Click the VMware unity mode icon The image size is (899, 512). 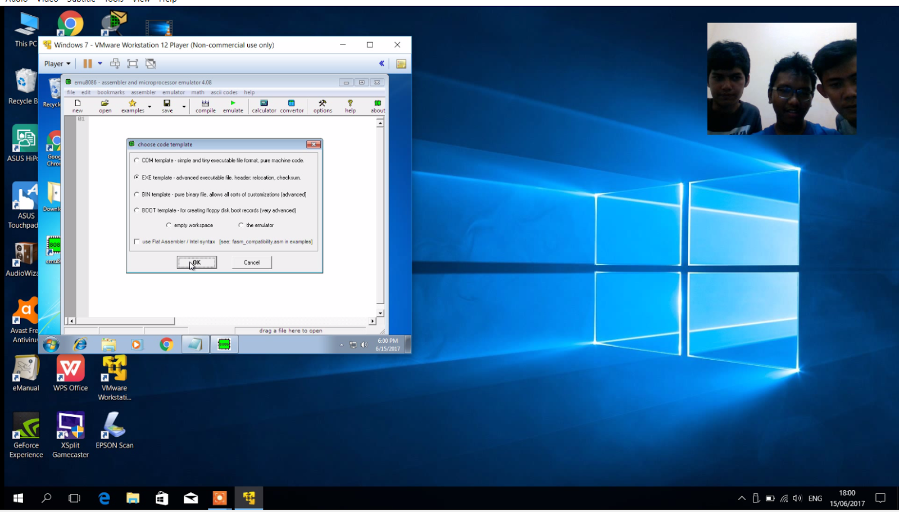(151, 64)
